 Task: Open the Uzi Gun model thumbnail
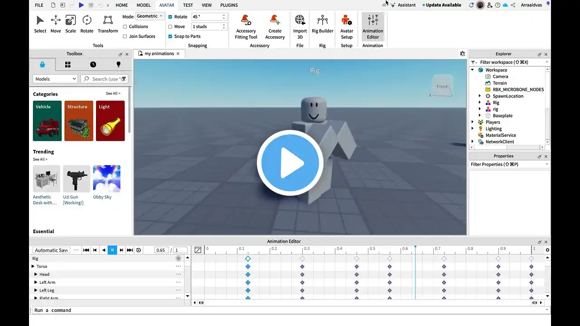(77, 178)
